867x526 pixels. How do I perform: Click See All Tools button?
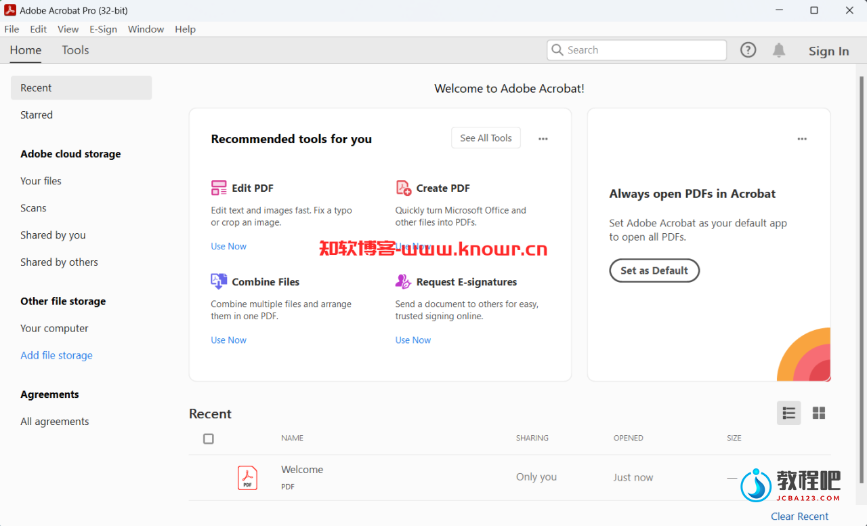pos(486,138)
